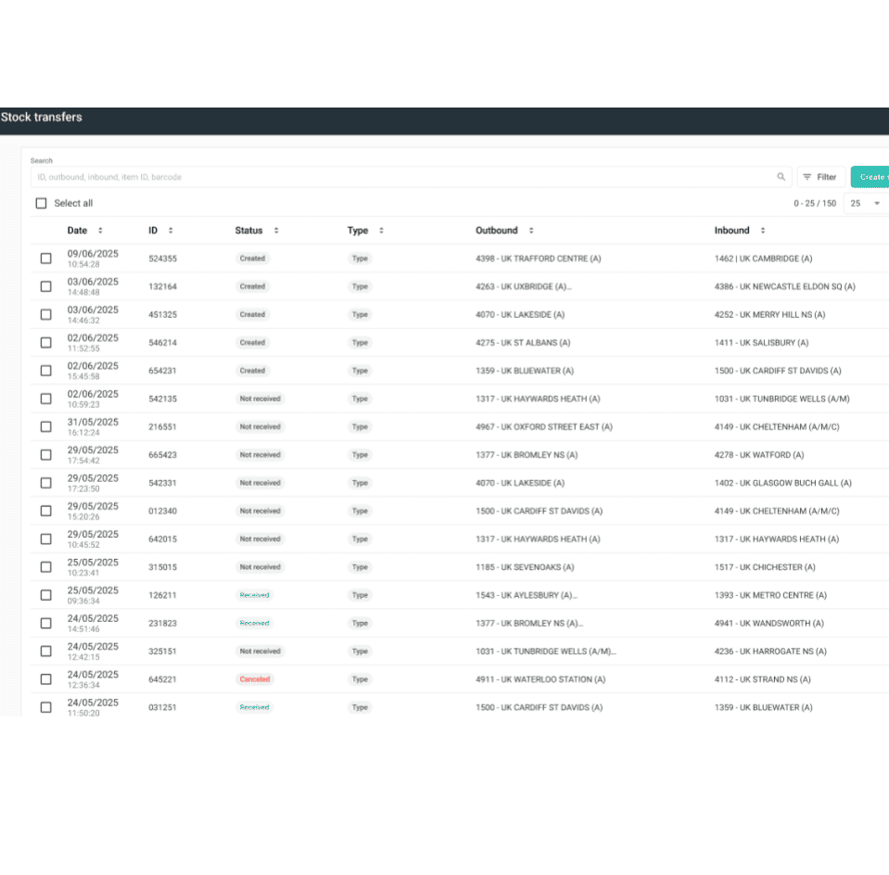Image resolution: width=889 pixels, height=875 pixels.
Task: Click the search magnifier icon
Action: tap(781, 177)
